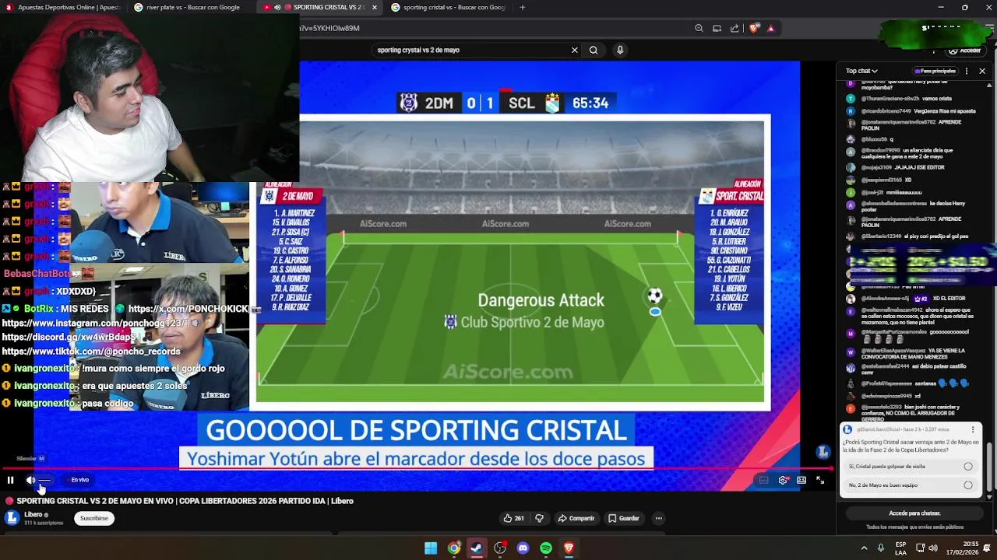Screen dimensions: 997x560
Task: Dislike the video
Action: pos(540,518)
